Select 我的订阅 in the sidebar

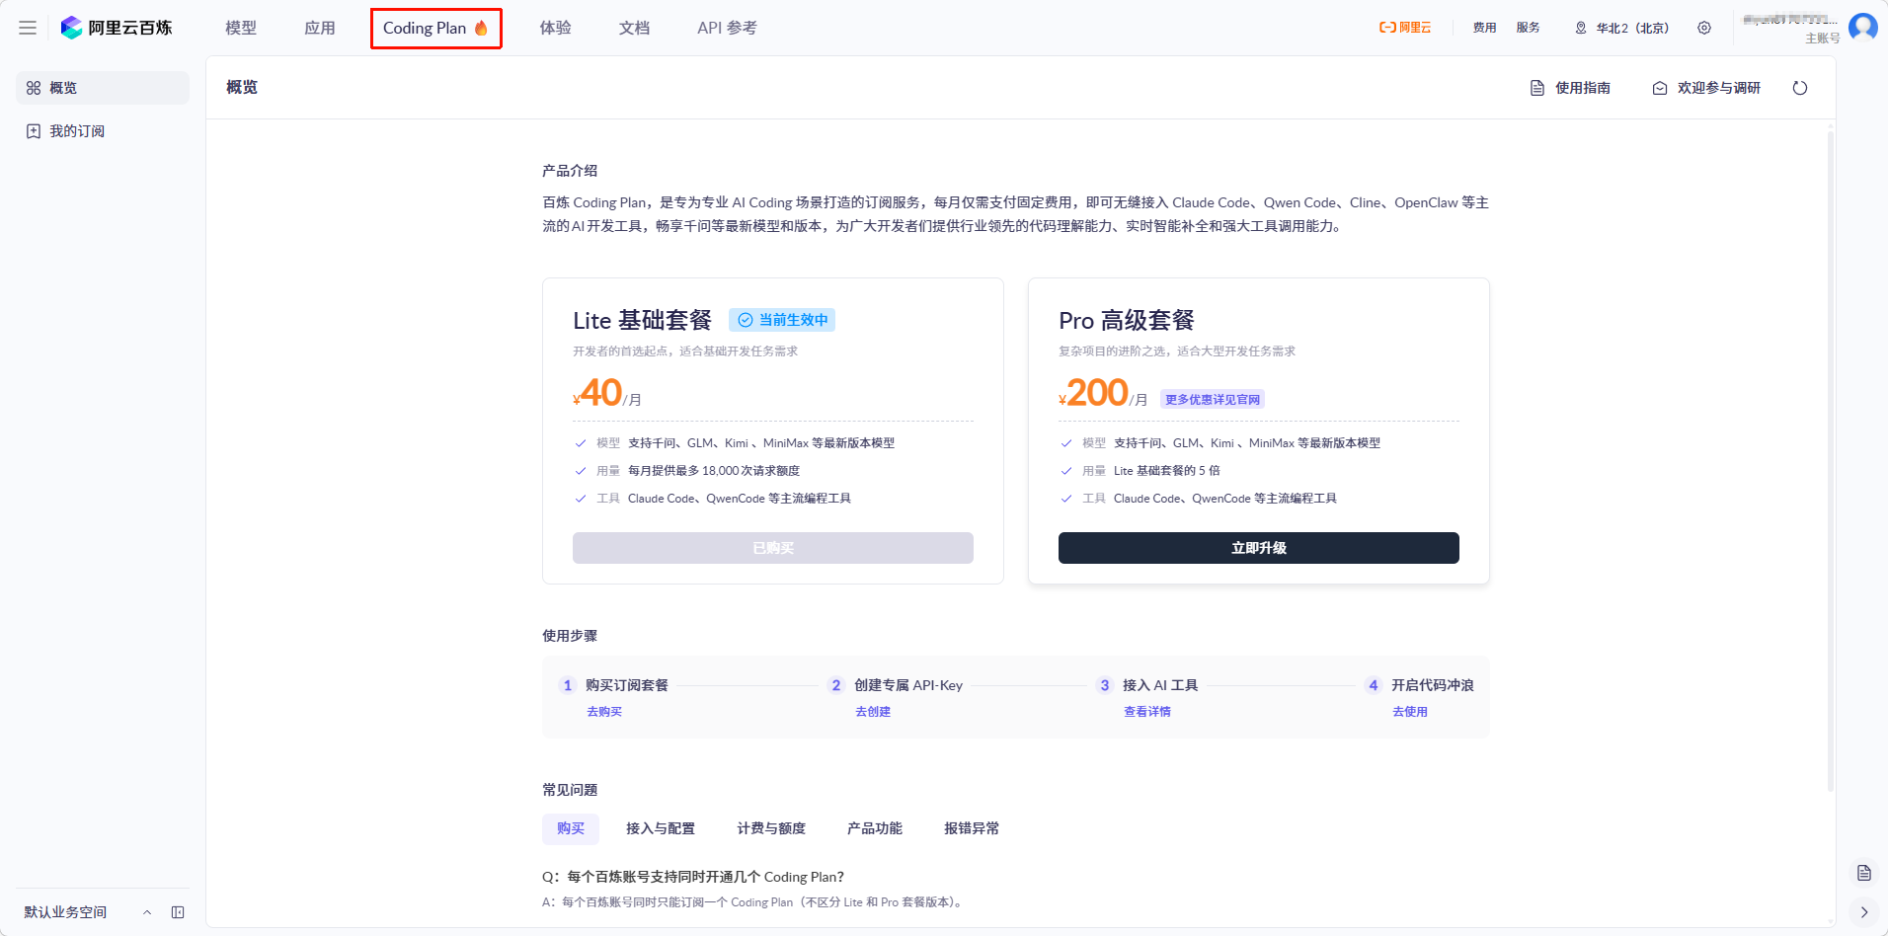coord(65,130)
